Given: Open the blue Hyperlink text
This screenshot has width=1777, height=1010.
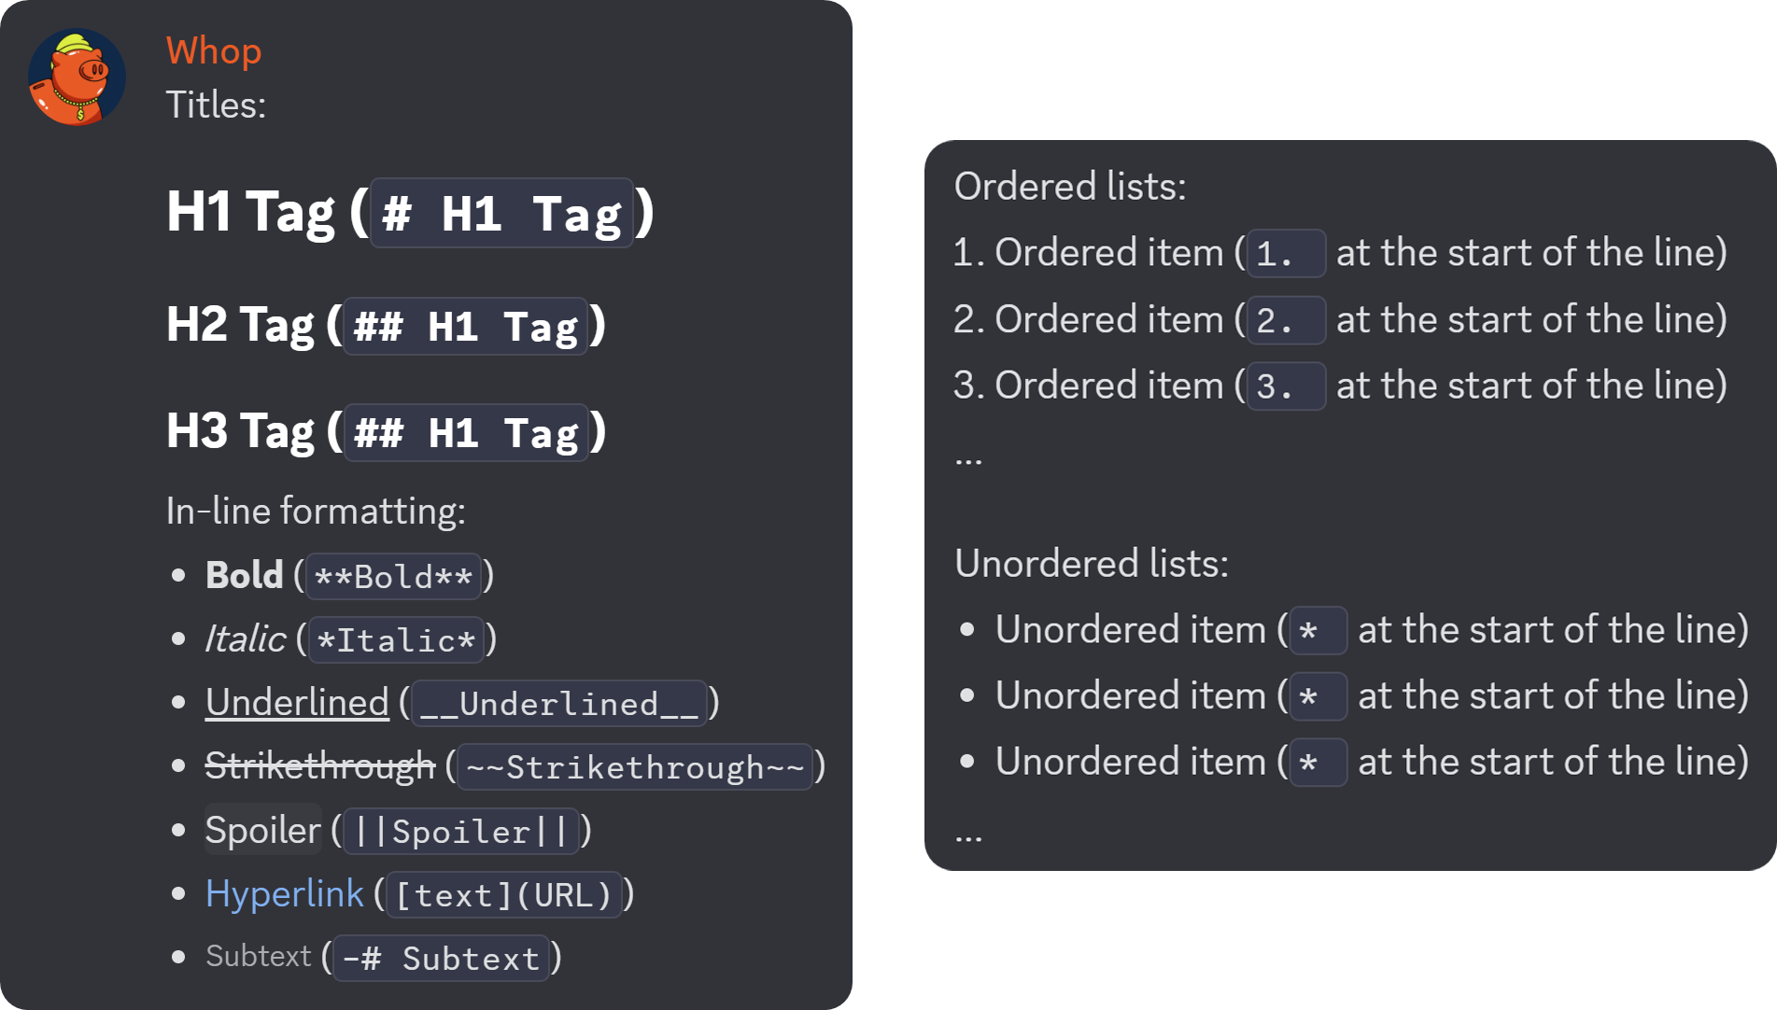Looking at the screenshot, I should (284, 894).
